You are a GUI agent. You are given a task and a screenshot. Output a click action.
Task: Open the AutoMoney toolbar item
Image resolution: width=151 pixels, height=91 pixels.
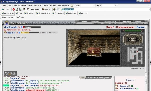pos(71,13)
